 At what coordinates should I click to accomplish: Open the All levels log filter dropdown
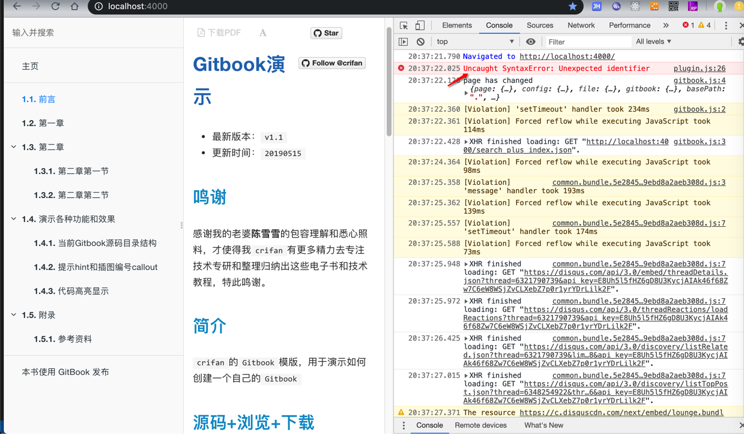[653, 42]
